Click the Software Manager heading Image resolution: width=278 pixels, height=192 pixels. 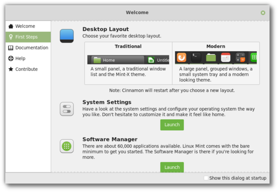110,139
